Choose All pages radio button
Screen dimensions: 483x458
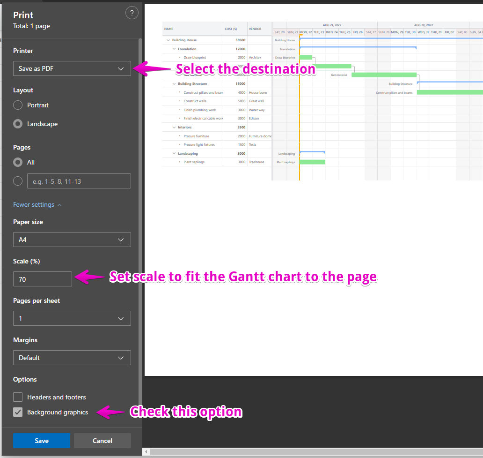point(18,162)
